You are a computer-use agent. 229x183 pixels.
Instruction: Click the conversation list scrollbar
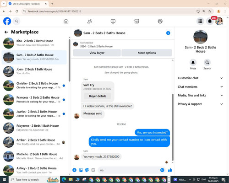point(70,60)
